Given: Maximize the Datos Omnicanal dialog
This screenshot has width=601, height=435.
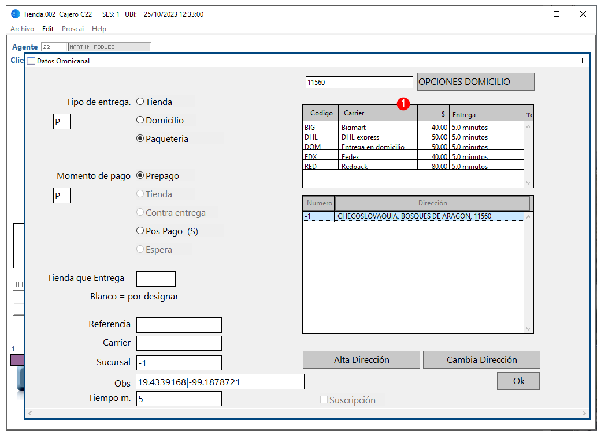Looking at the screenshot, I should pos(579,61).
